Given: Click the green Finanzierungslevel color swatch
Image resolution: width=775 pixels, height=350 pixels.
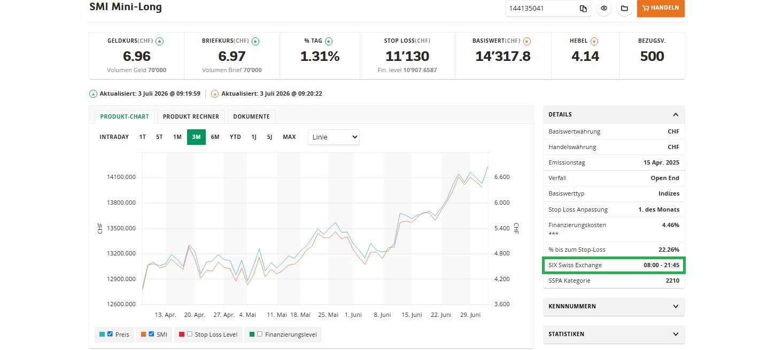Looking at the screenshot, I should coord(252,335).
